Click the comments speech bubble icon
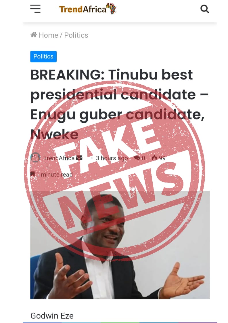 pos(137,158)
